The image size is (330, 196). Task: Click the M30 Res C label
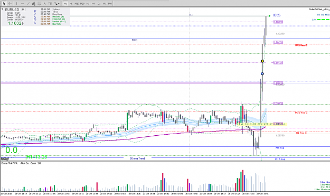[x=301, y=113]
